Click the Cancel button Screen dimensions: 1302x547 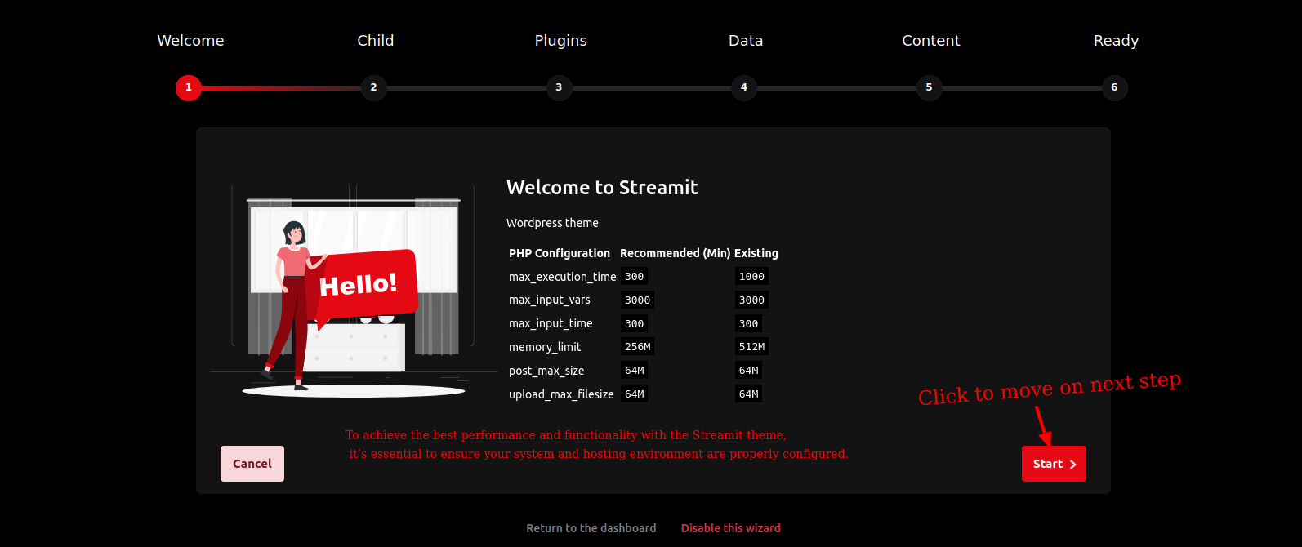(x=252, y=464)
